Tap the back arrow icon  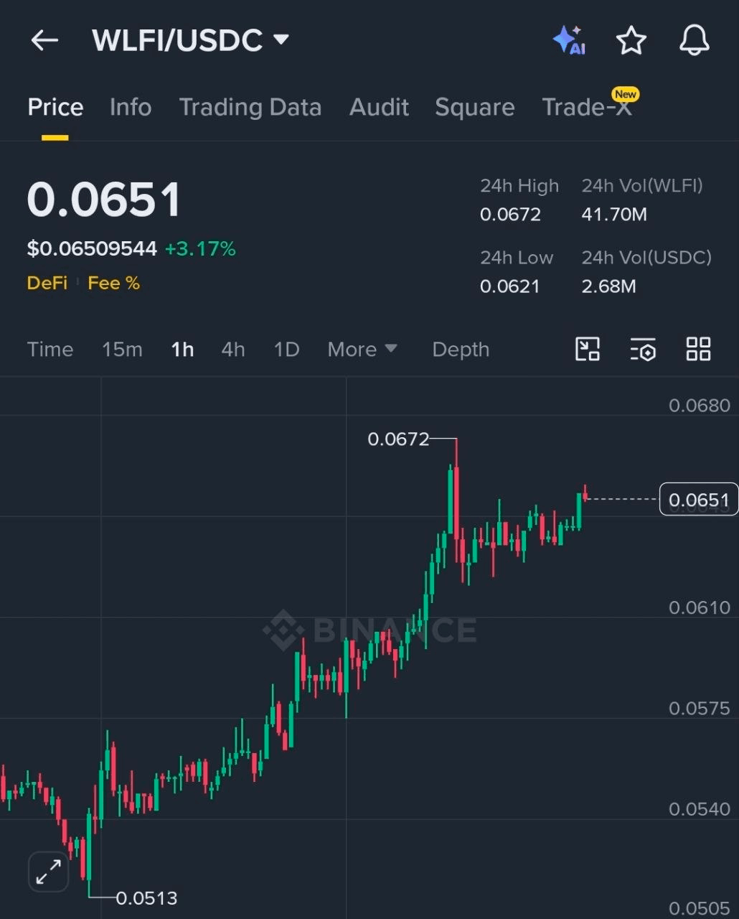coord(44,40)
